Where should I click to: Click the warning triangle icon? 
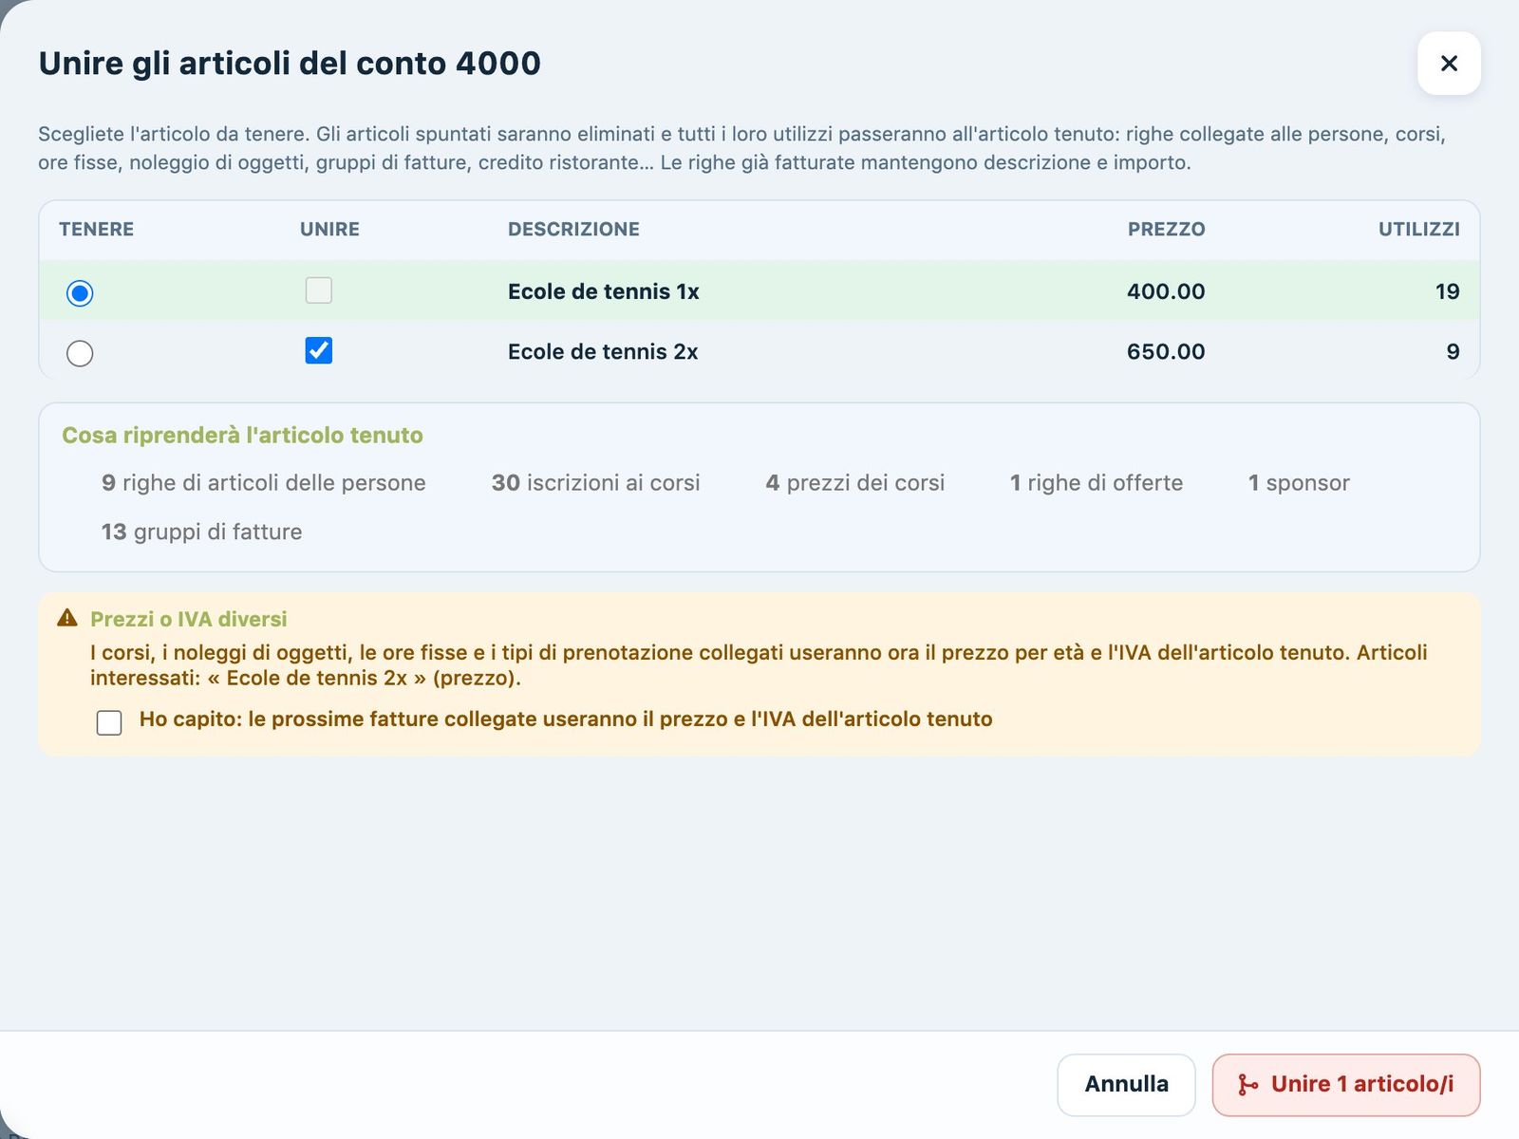pos(66,618)
